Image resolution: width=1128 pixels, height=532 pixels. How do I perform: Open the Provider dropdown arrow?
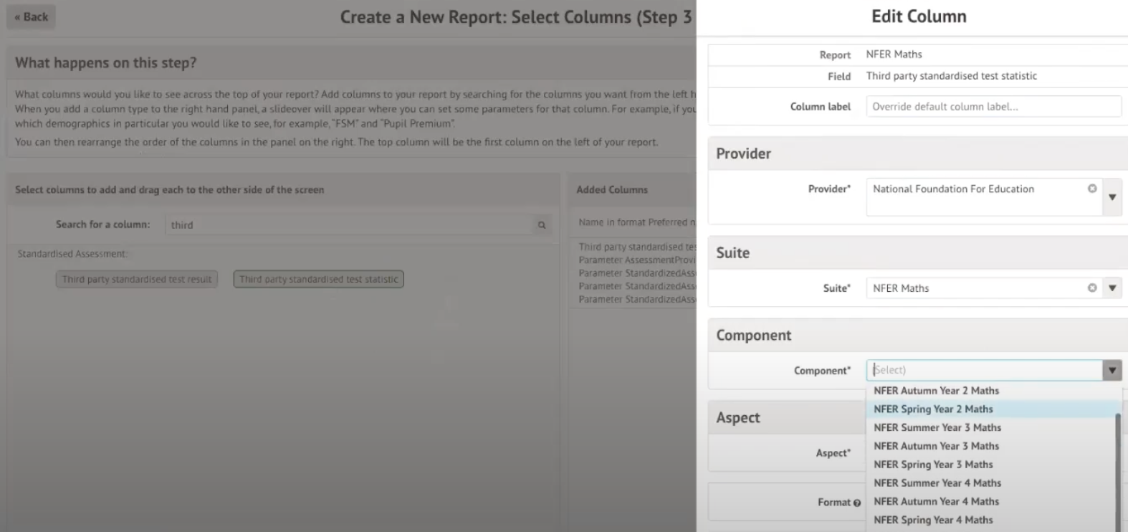1112,196
